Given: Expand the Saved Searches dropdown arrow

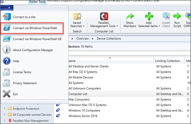Looking at the screenshot, I should point(84,26).
